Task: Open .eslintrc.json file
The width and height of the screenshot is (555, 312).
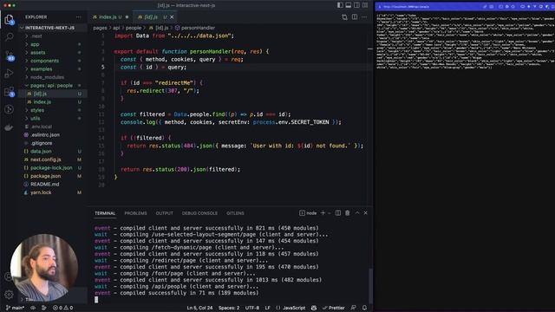Action: coord(45,135)
